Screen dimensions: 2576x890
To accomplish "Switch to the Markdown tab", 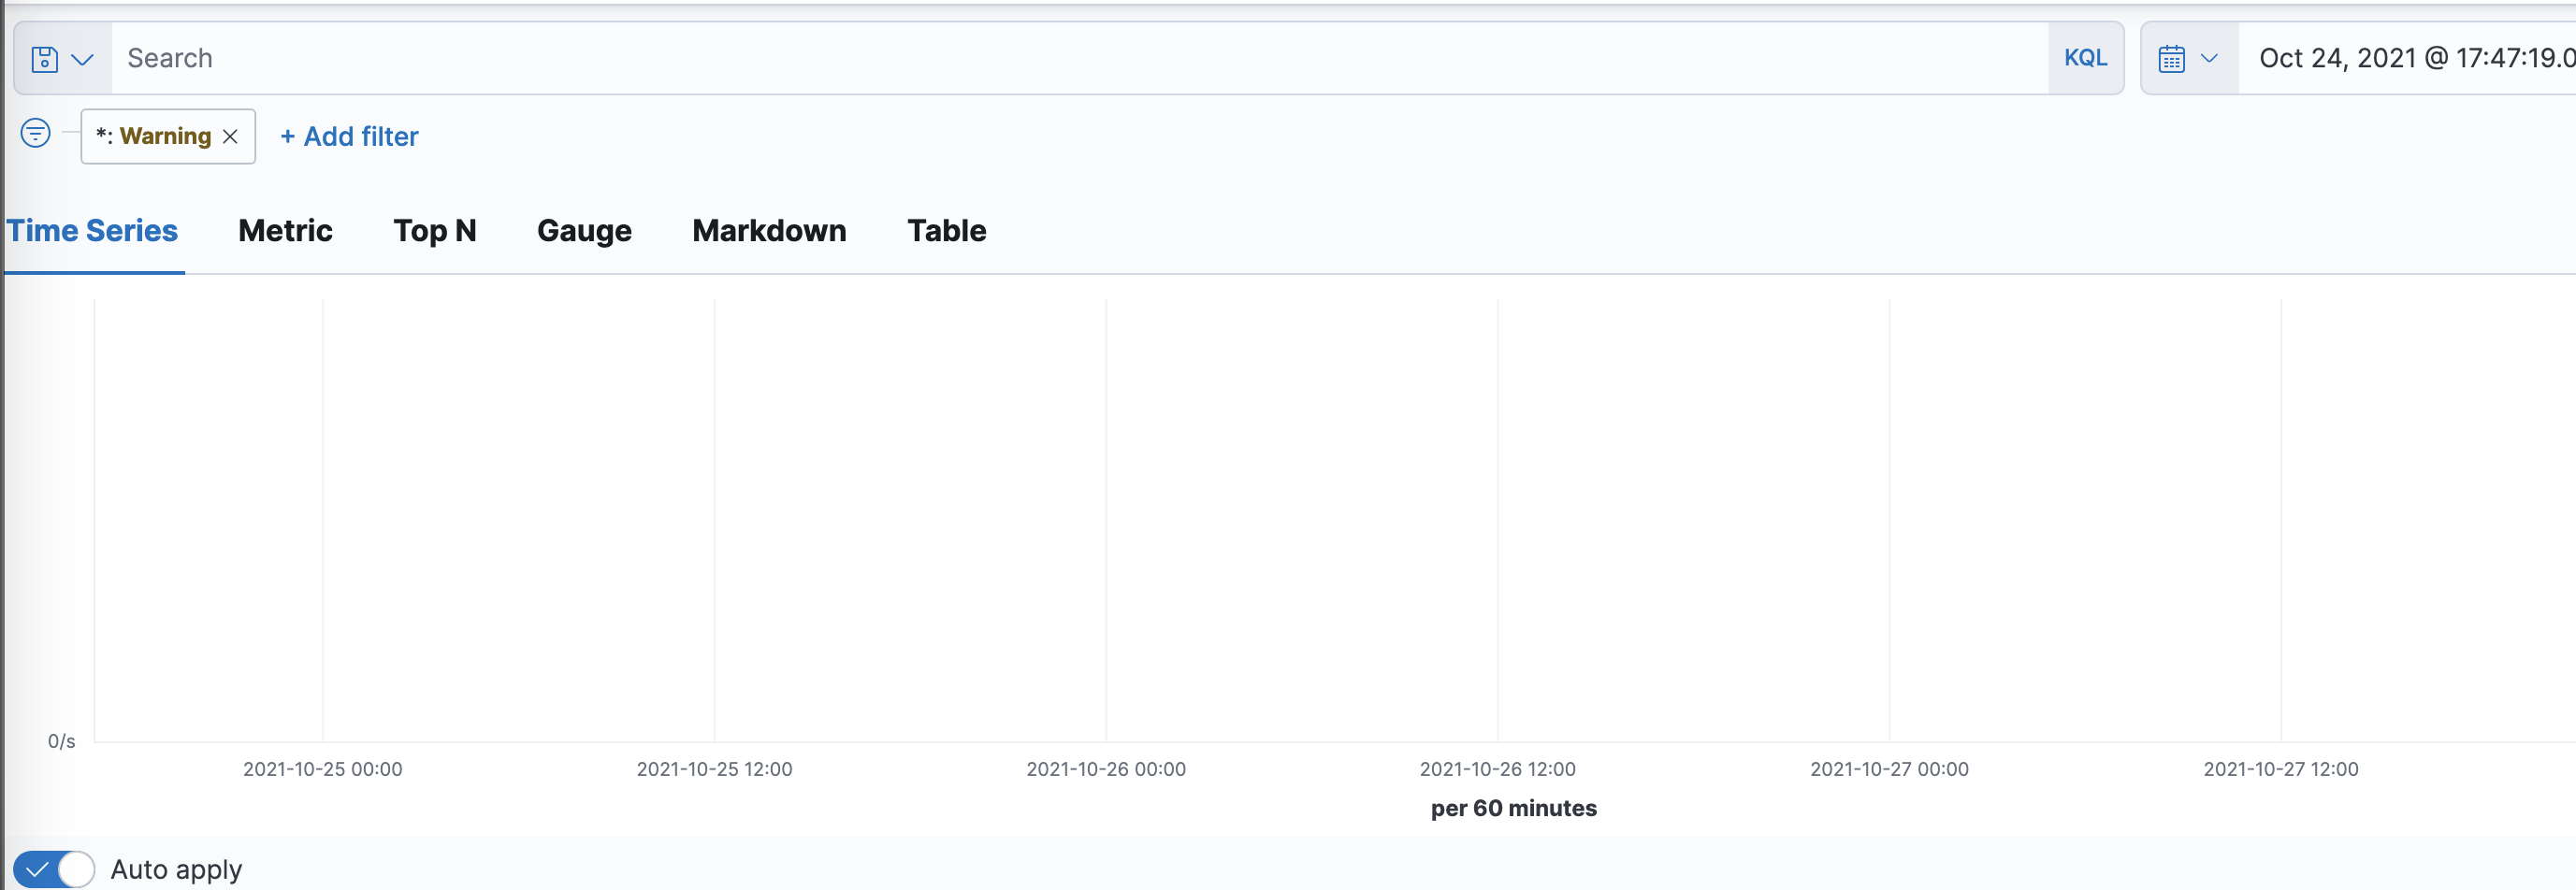I will click(x=769, y=231).
